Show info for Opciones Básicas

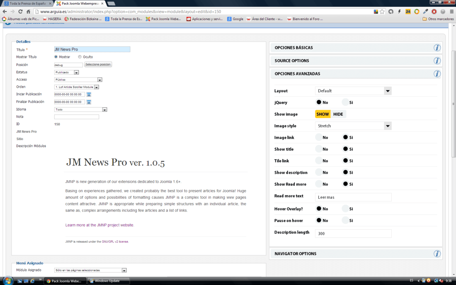pos(437,48)
